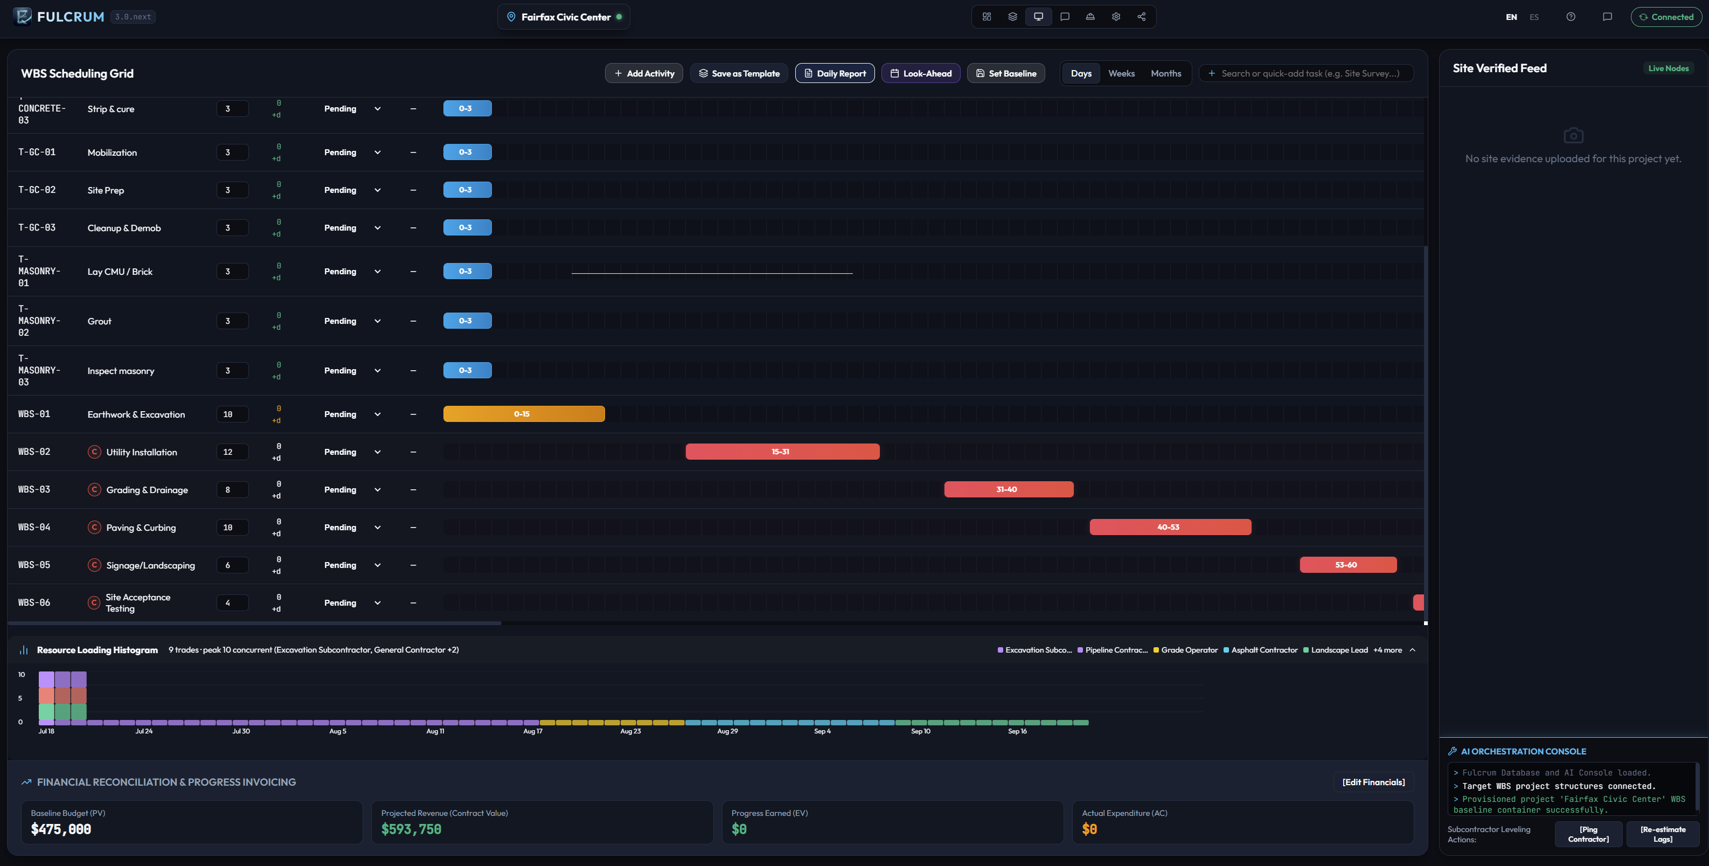Click the Excavation Subco legend swatch
Viewport: 1709px width, 866px height.
(1001, 650)
